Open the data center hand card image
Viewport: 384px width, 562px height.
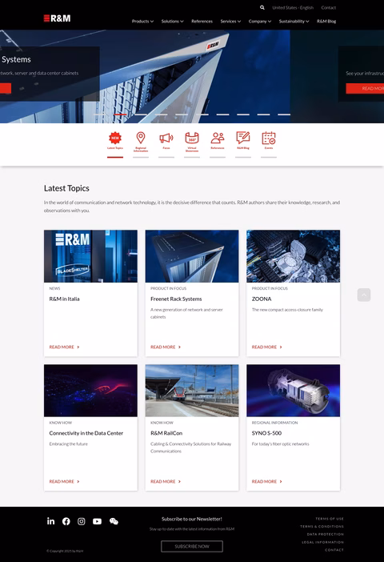pos(90,391)
